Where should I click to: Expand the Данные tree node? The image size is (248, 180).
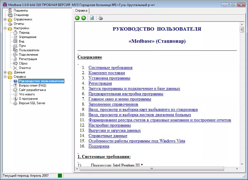click(x=5, y=72)
